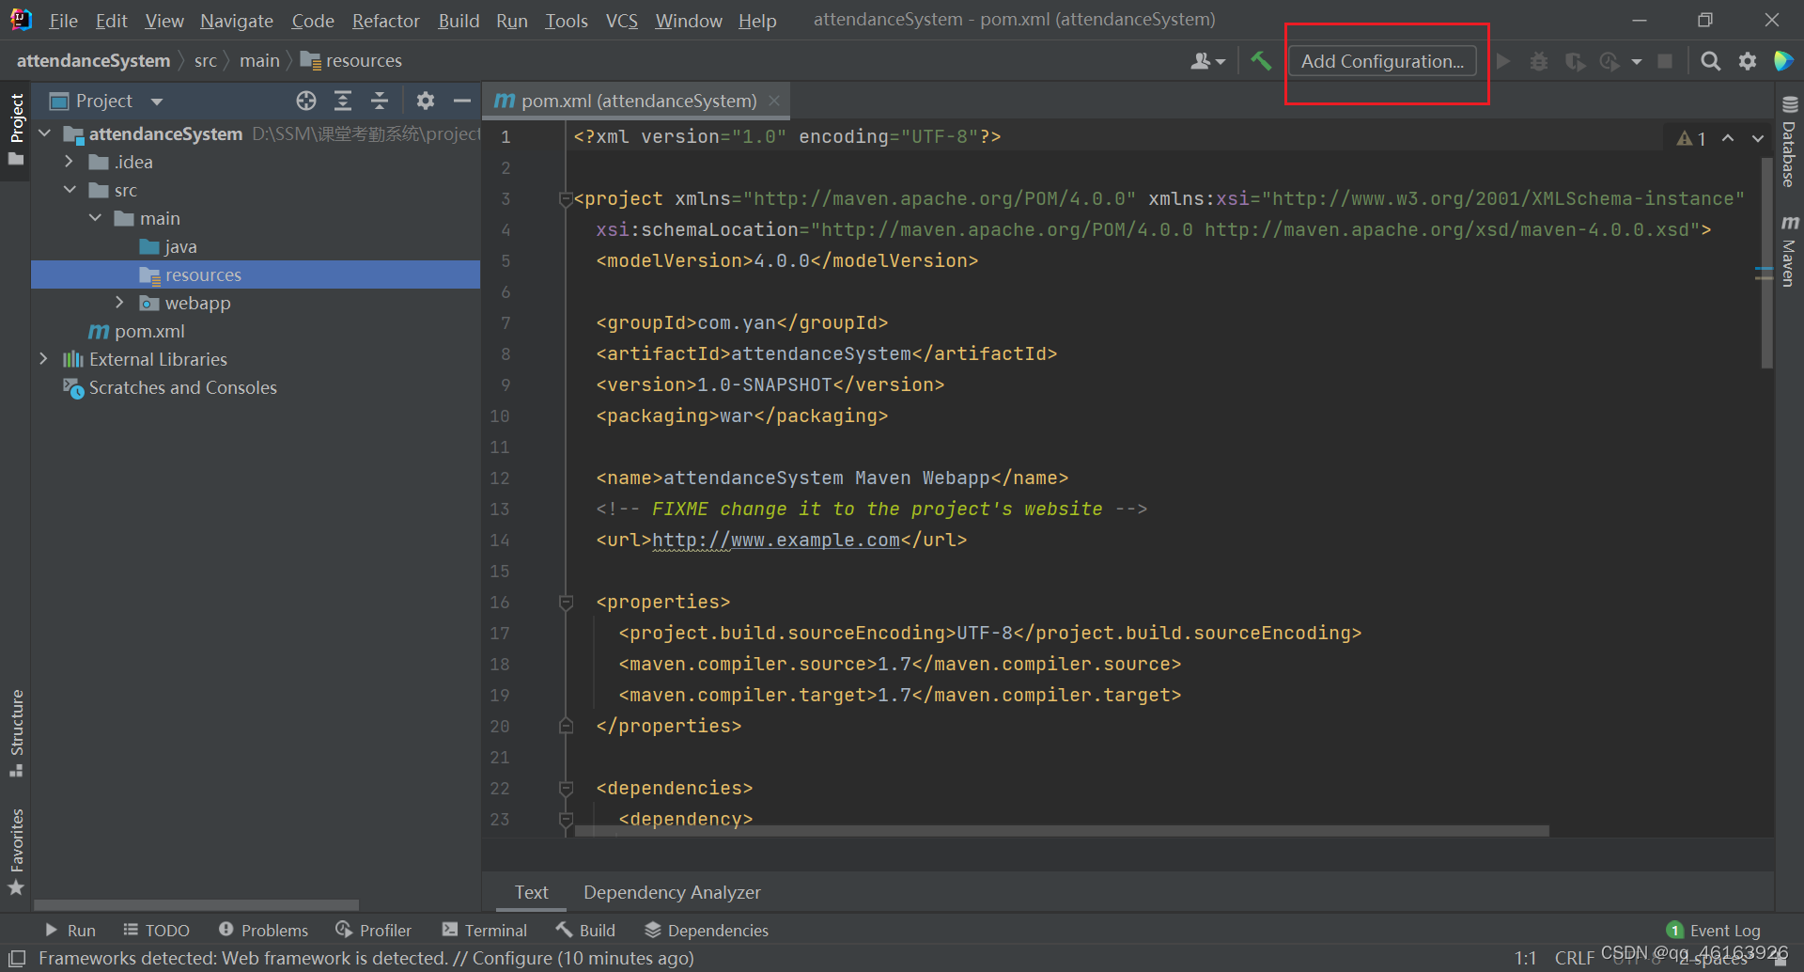Open www.example.com url link
The height and width of the screenshot is (972, 1804).
click(x=776, y=540)
